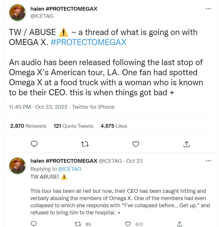
Task: View the 2,870 Retweets list
Action: [x=28, y=126]
